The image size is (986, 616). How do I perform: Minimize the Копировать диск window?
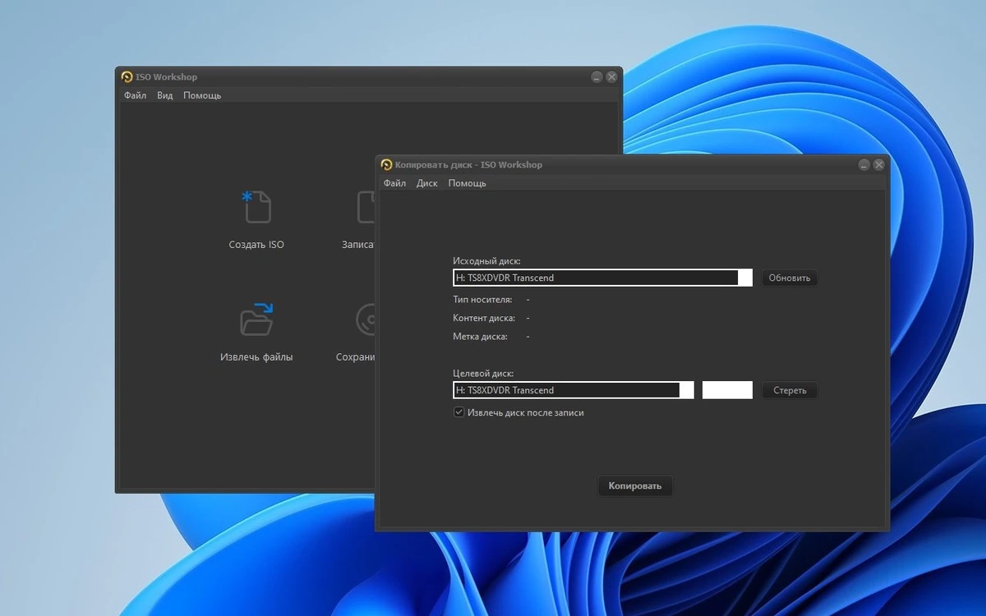pyautogui.click(x=864, y=165)
